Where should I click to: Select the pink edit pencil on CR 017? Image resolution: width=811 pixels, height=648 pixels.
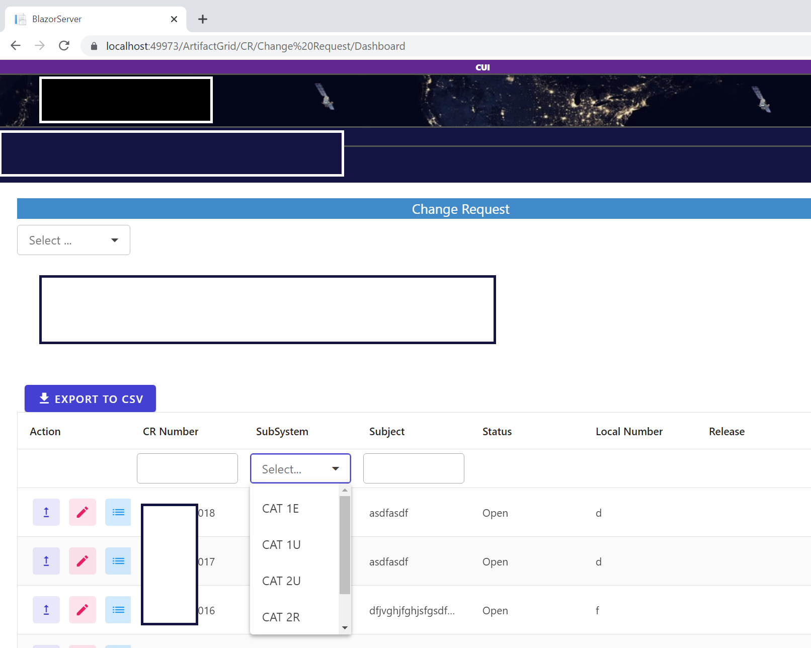click(x=82, y=560)
